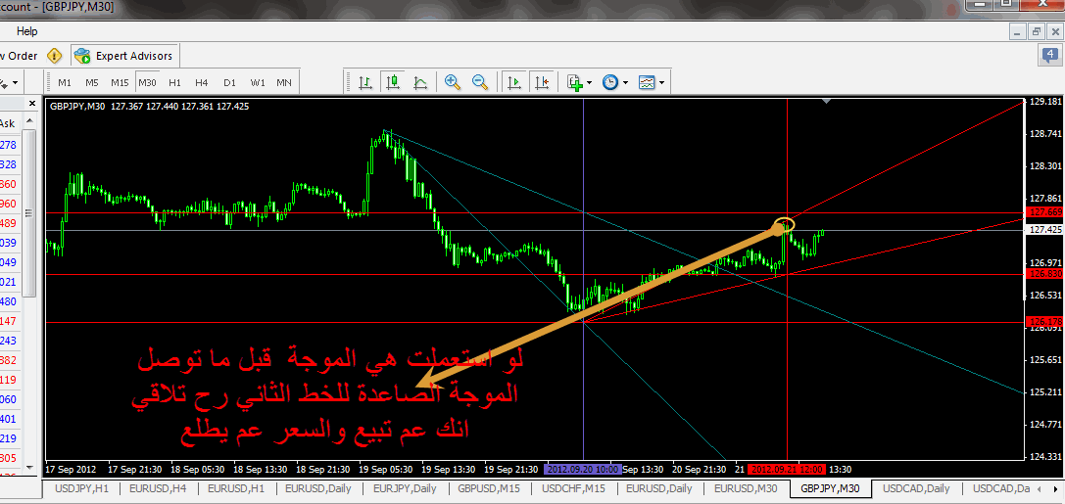Click the Market Watch vertical scrollbar thumb
This screenshot has height=504, width=1065.
tap(29, 212)
